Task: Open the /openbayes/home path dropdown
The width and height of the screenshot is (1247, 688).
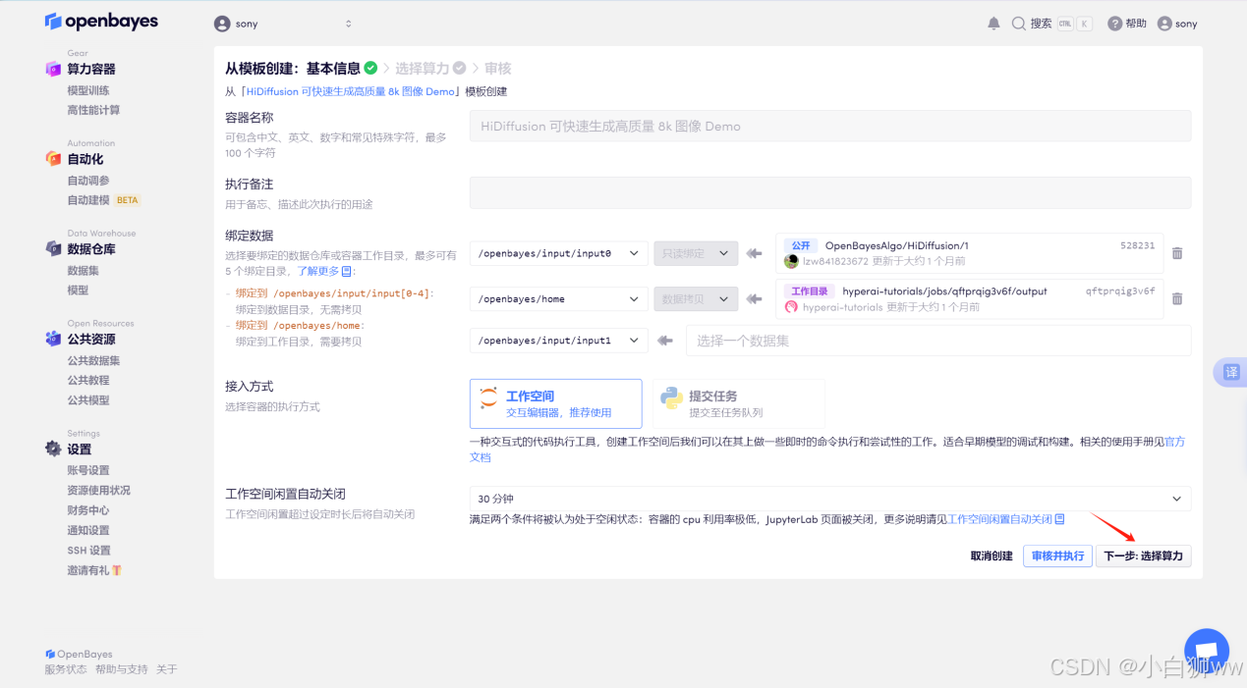Action: pos(559,298)
